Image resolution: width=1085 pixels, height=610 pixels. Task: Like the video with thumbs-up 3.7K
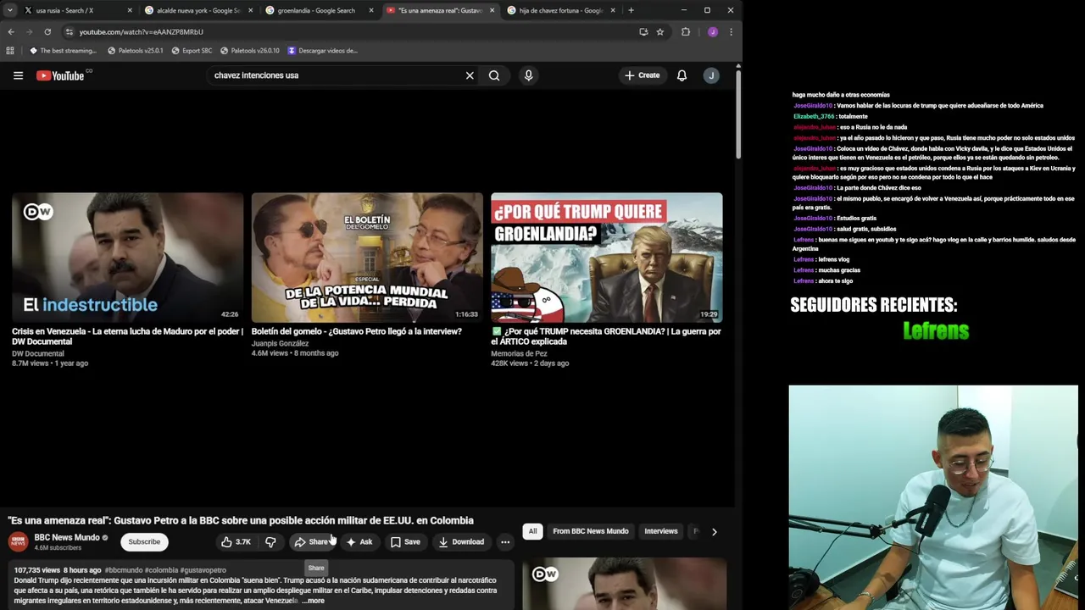(x=236, y=542)
